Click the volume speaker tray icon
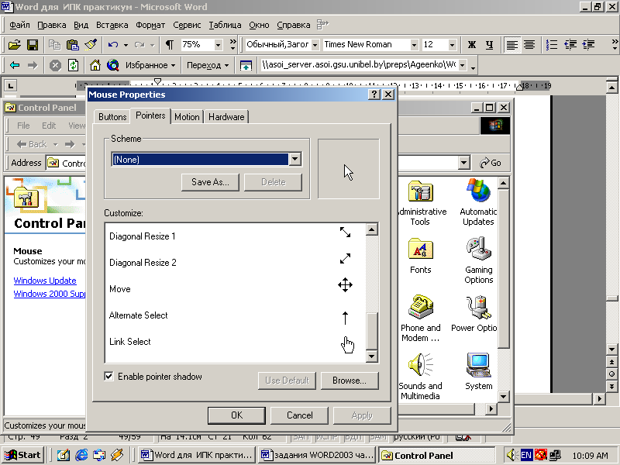Screen dimensions: 620x465 511,455
